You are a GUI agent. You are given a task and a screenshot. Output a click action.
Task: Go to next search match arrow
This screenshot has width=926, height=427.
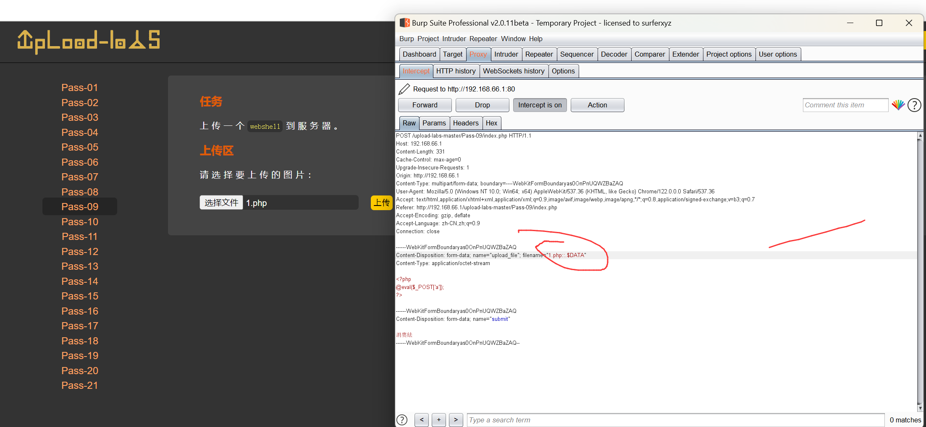pos(456,420)
